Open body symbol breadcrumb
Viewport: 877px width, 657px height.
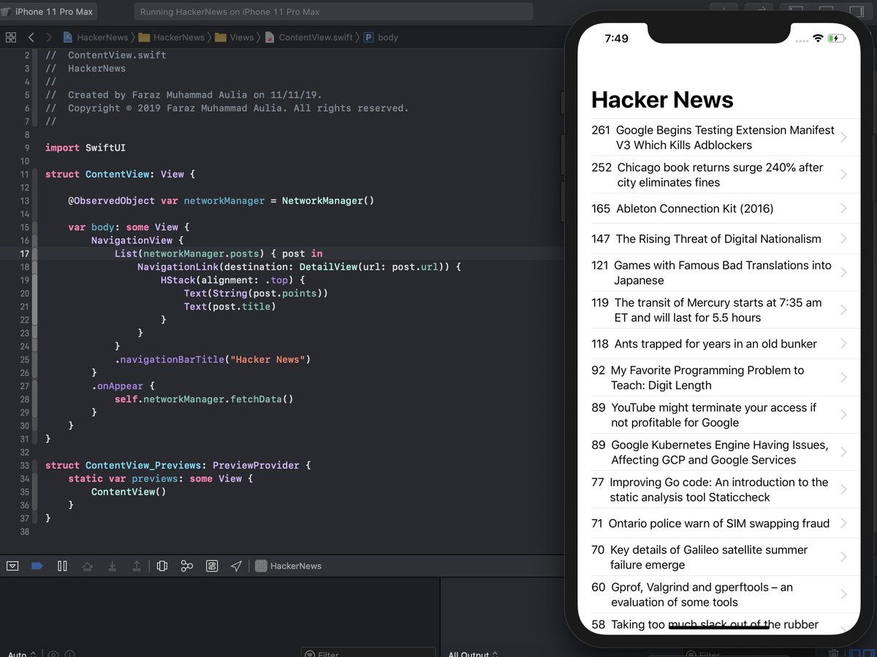tap(381, 37)
